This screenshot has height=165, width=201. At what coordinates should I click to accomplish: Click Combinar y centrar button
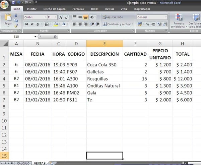click(117, 24)
